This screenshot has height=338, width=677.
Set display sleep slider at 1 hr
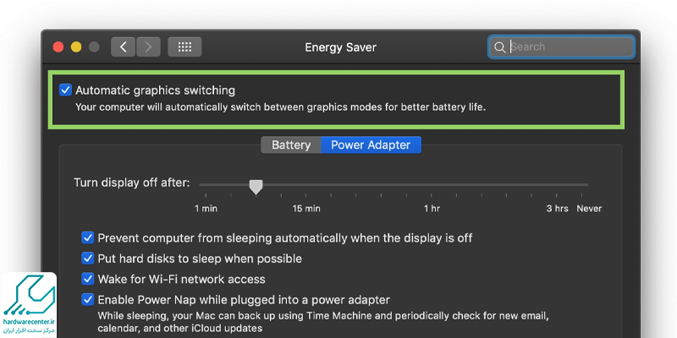click(432, 185)
